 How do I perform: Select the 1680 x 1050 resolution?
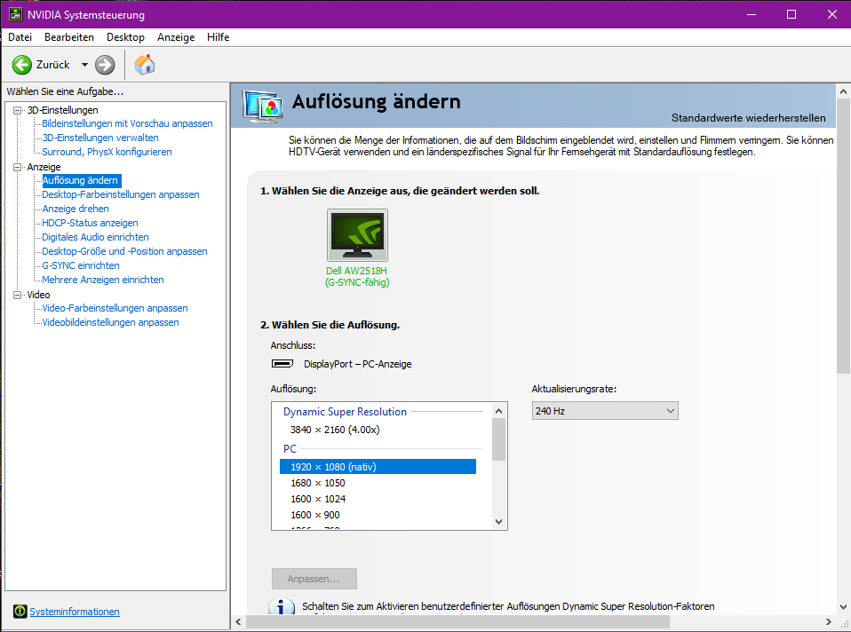[316, 482]
